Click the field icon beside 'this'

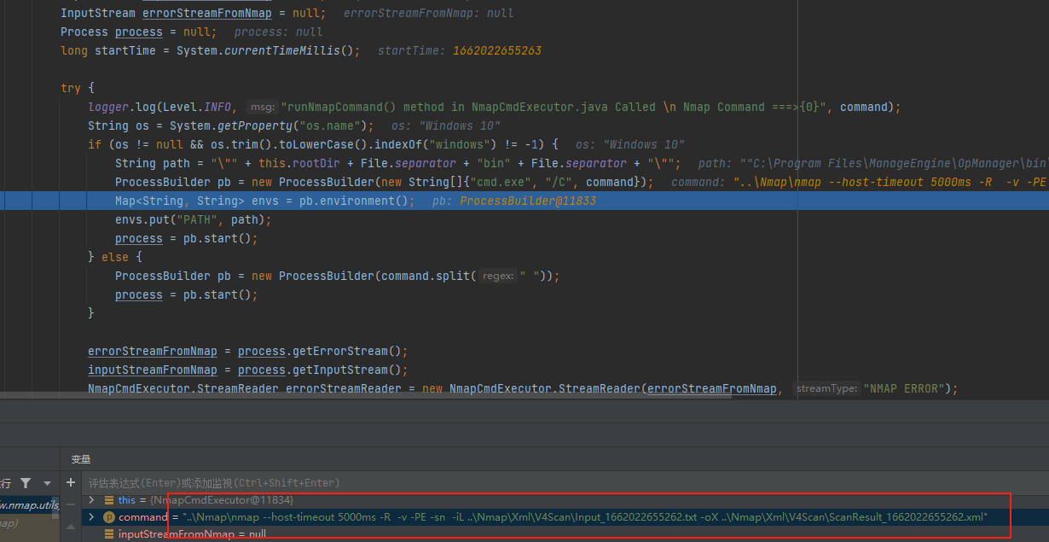click(x=109, y=500)
